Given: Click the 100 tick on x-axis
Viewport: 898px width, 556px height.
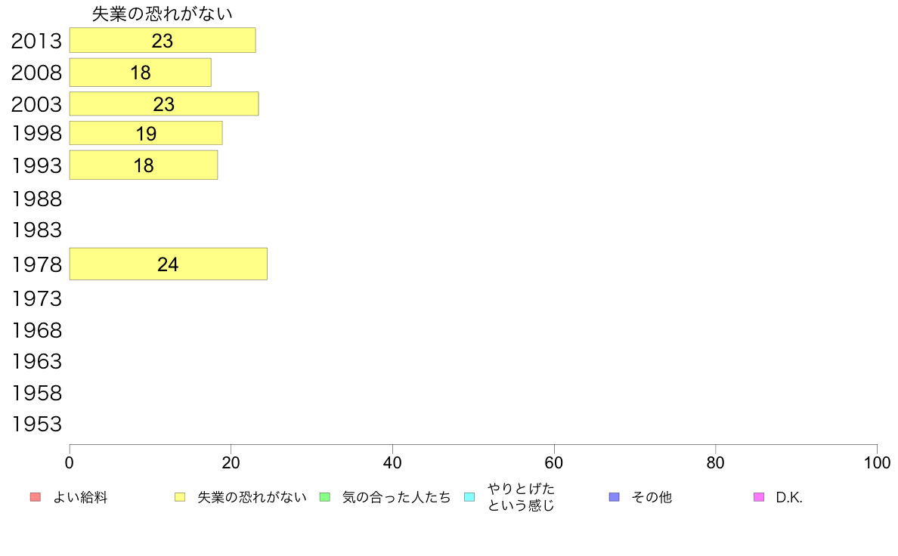Looking at the screenshot, I should (x=877, y=462).
